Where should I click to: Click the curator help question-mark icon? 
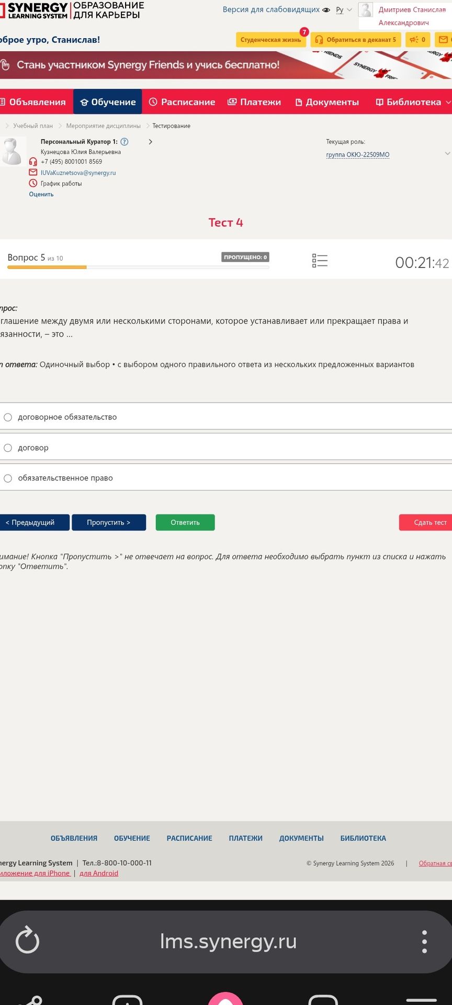click(125, 142)
